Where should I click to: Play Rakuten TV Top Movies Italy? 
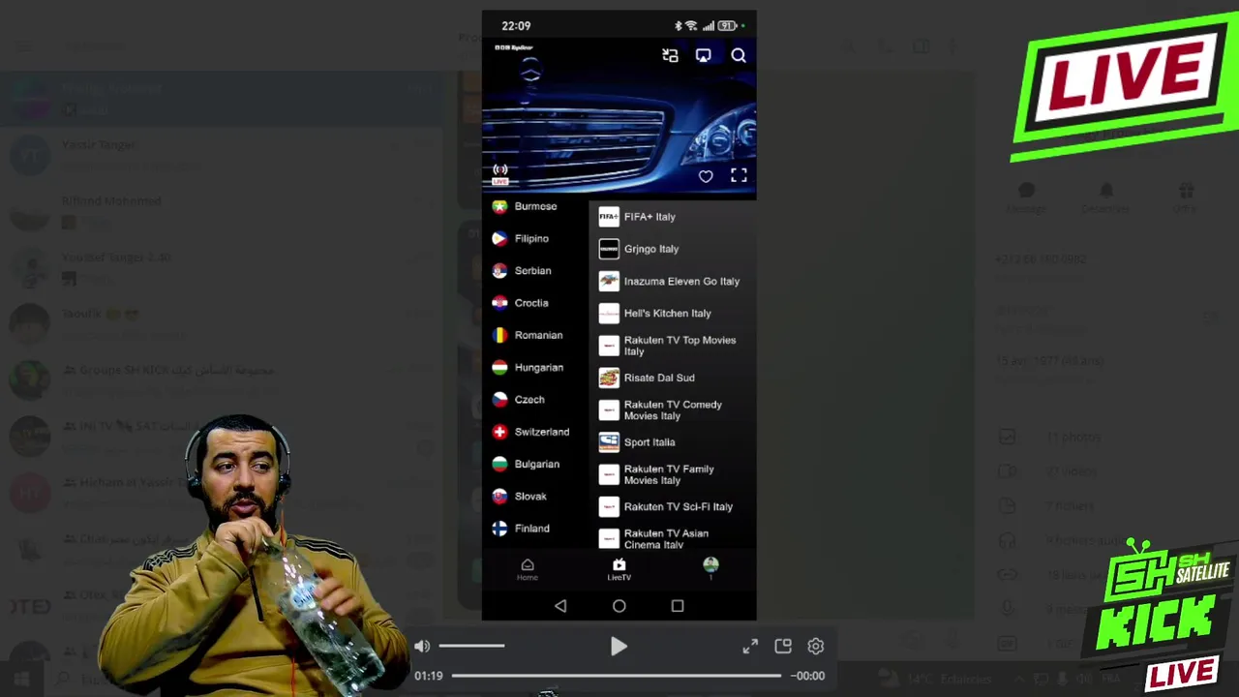[x=672, y=346]
